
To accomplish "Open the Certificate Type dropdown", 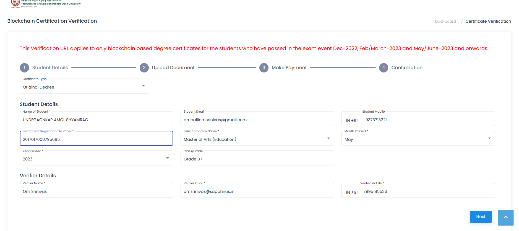I will click(84, 87).
